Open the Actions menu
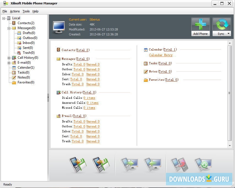This screenshot has height=188, width=235. click(x=15, y=11)
